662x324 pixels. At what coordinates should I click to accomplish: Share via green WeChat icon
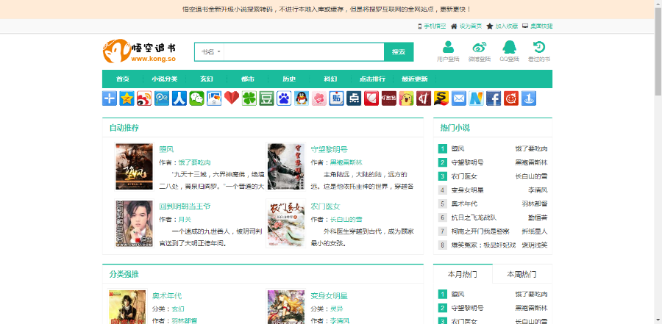point(196,98)
